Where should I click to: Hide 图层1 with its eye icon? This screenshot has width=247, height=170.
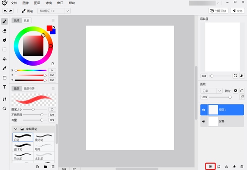(x=203, y=110)
